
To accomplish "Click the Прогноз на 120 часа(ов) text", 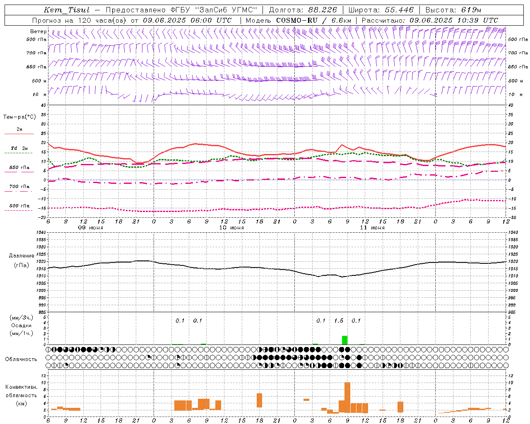I will (79, 20).
